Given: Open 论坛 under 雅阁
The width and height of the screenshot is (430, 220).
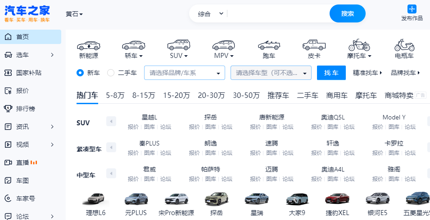Looking at the screenshot, I should (x=410, y=179).
